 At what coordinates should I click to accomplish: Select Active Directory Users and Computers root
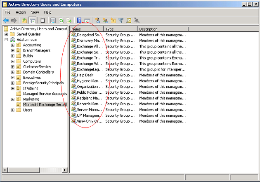click(x=38, y=29)
